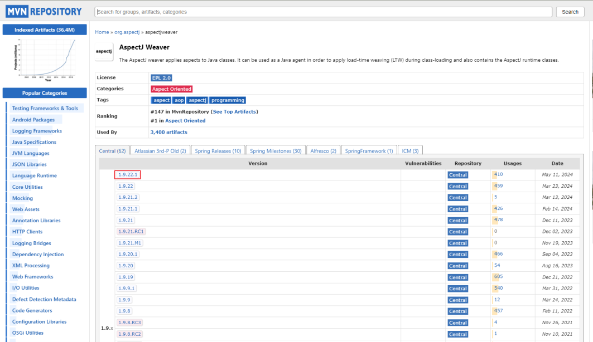Click Central badge for version 1.9.8
This screenshot has width=593, height=342.
pos(457,311)
